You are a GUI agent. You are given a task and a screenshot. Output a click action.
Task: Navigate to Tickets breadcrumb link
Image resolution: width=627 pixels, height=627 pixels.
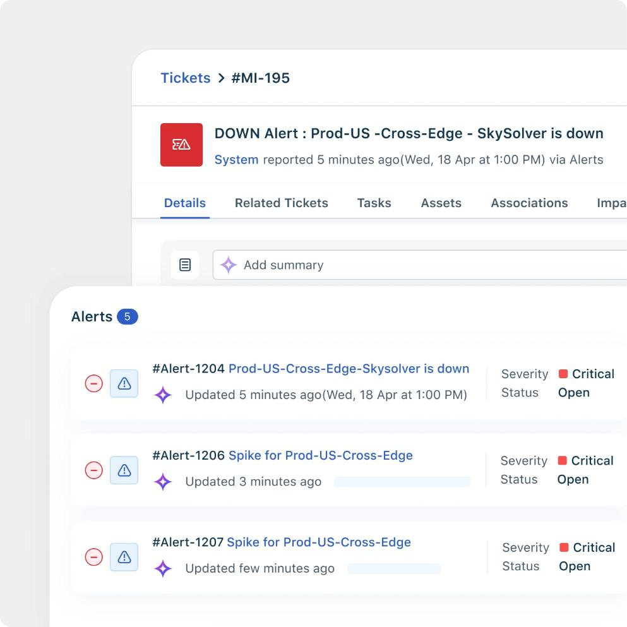(186, 78)
